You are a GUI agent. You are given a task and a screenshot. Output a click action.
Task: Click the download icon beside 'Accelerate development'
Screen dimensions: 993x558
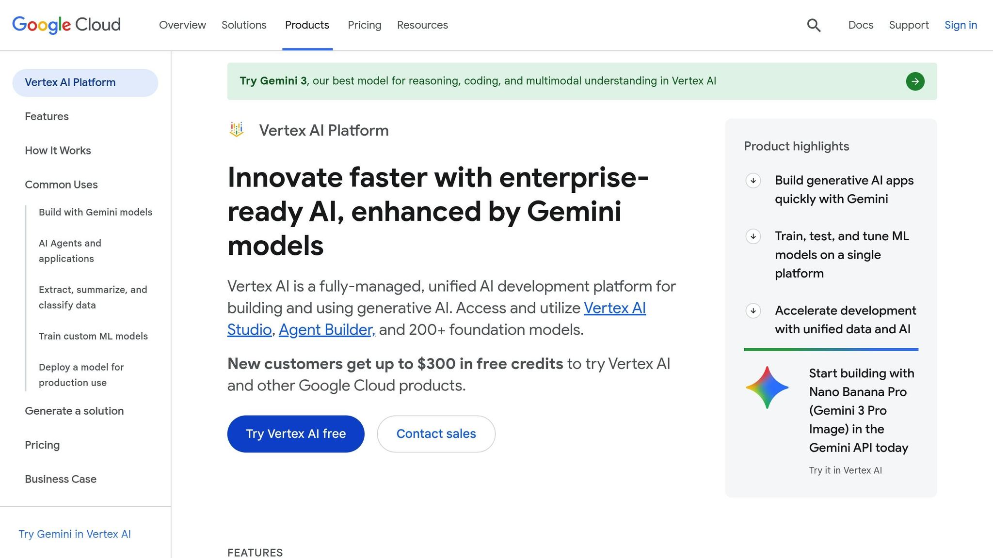[753, 311]
